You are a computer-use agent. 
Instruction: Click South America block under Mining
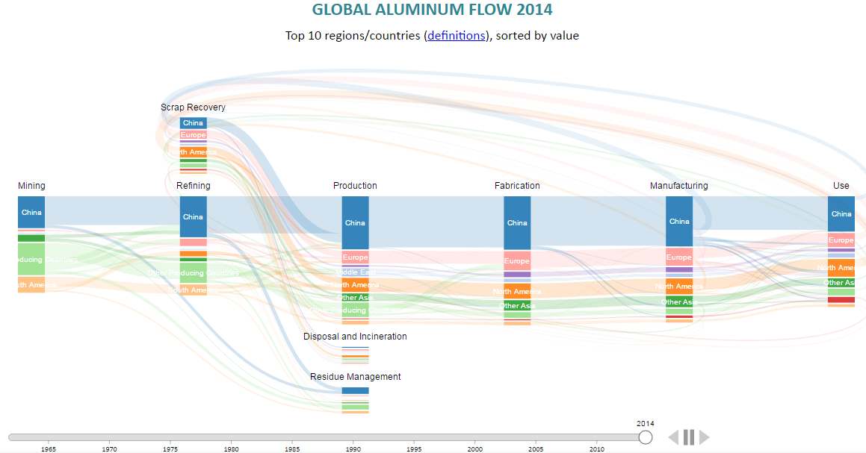pyautogui.click(x=31, y=284)
